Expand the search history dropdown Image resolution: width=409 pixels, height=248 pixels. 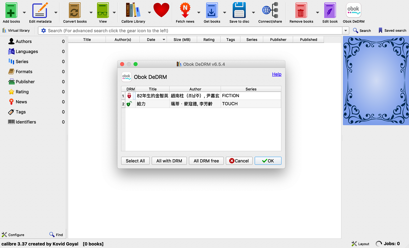[x=346, y=31]
